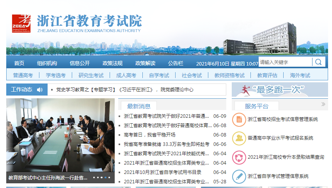
Task: Click the 最新消息 tab
Action: coord(138,106)
